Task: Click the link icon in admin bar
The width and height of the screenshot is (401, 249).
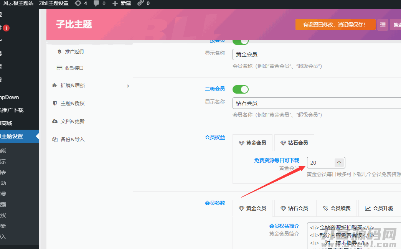Action: click(140, 3)
